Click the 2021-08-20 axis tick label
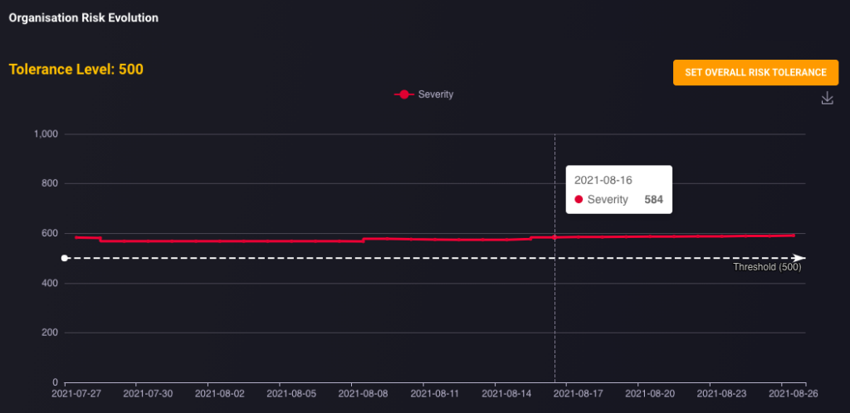The image size is (850, 413). pos(650,394)
